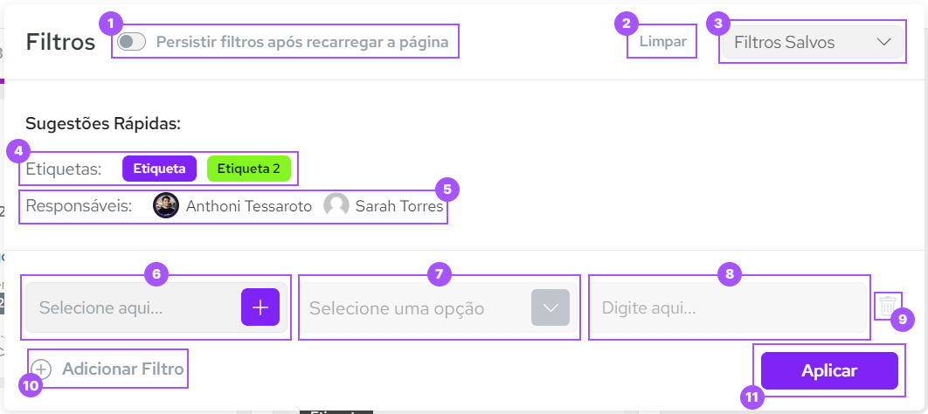
Task: Click the circled plus icon beside Adicionar Filtro
Action: click(x=41, y=369)
